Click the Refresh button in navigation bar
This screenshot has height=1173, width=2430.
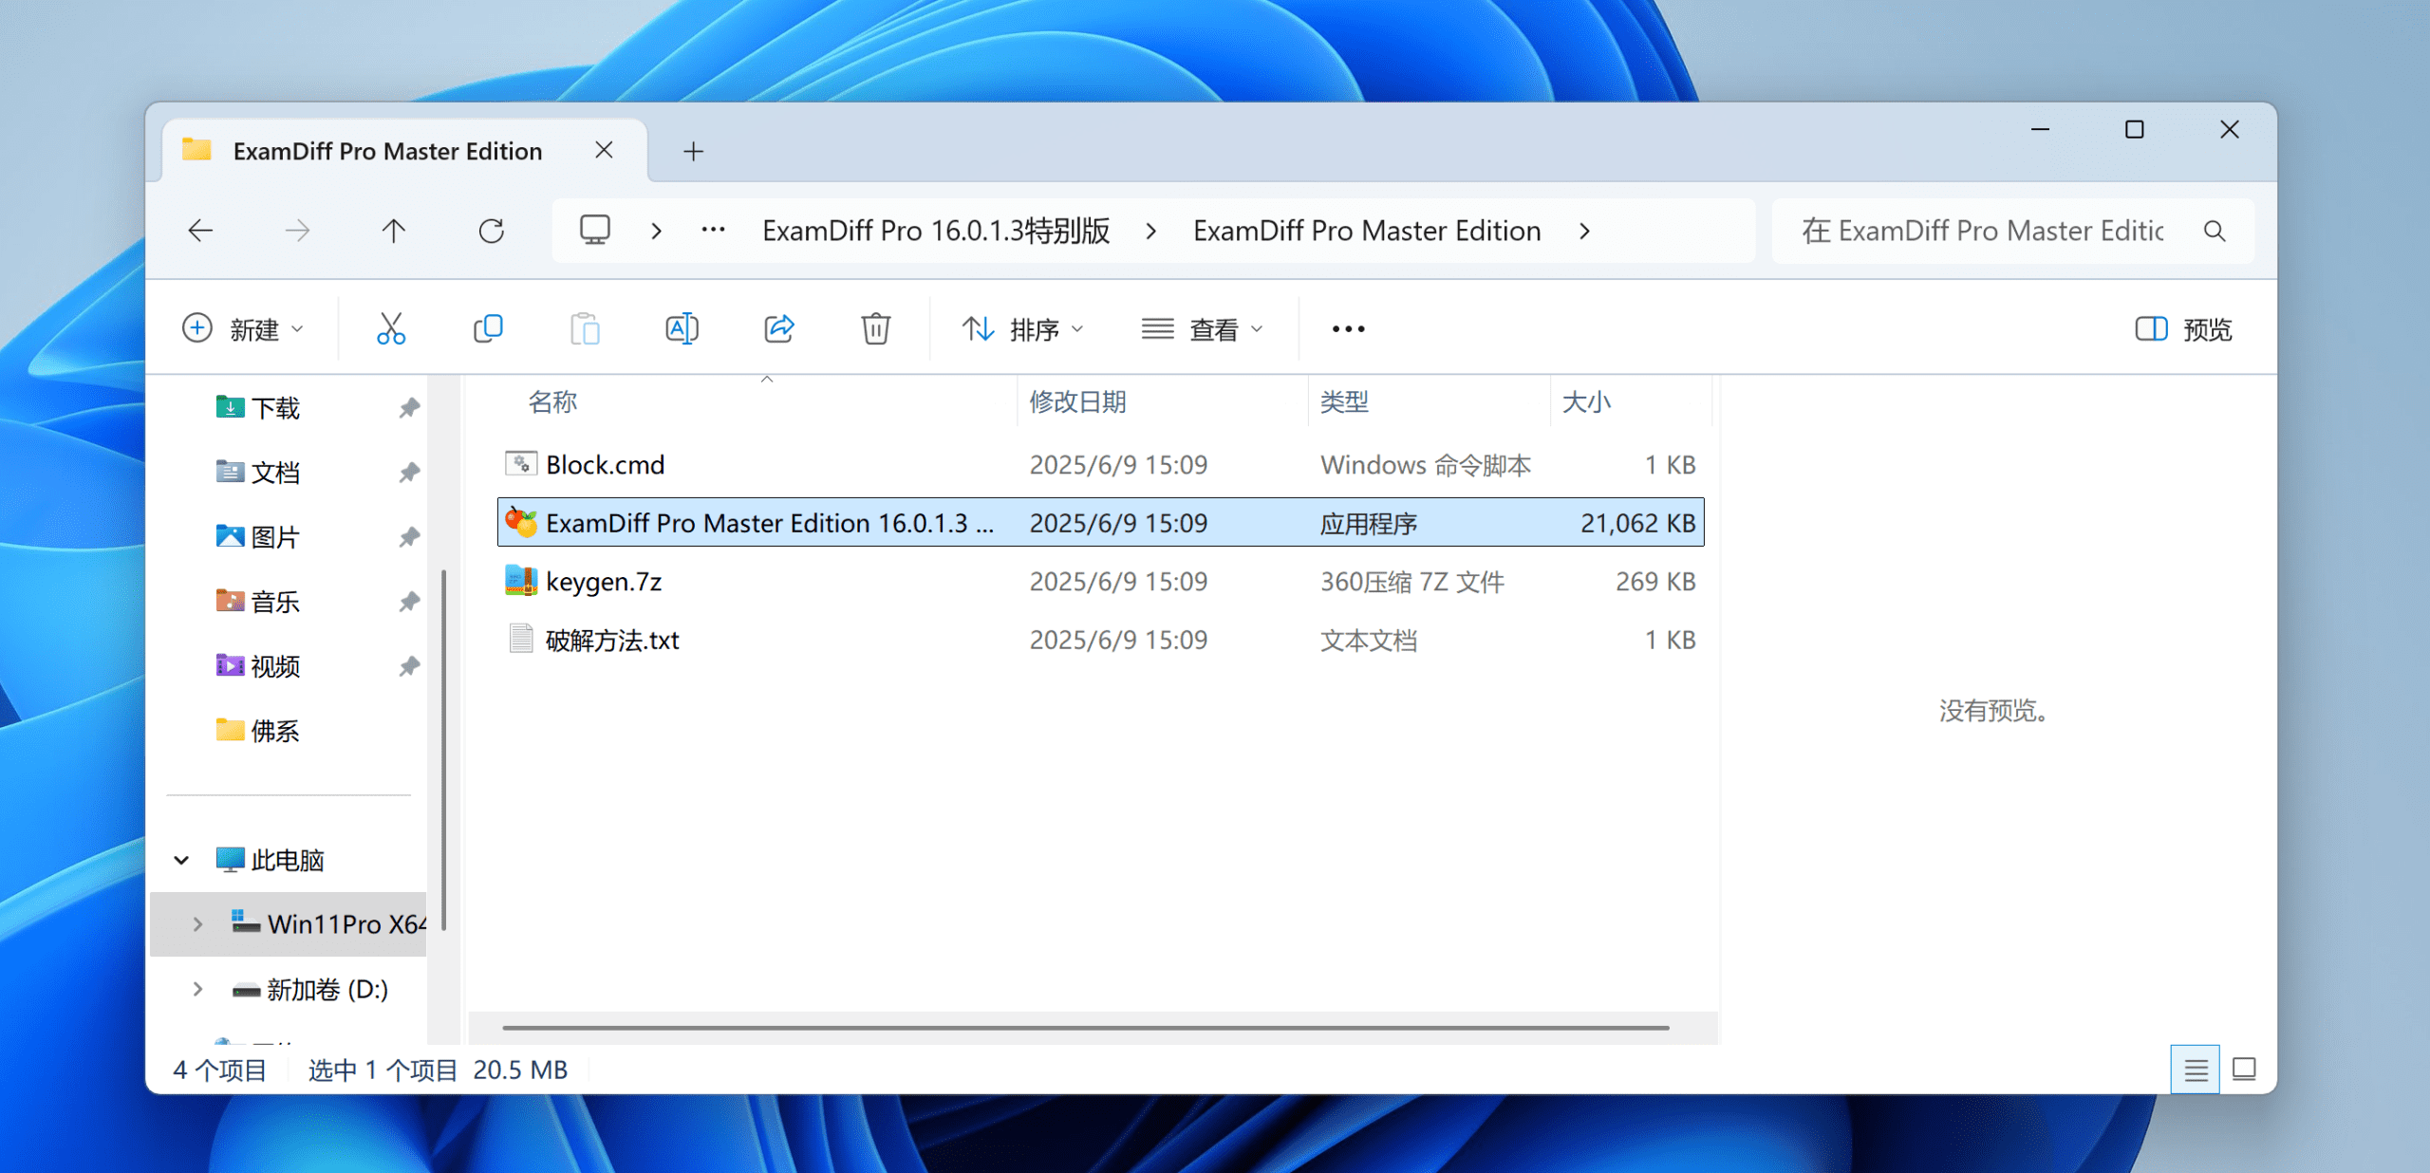click(x=491, y=231)
